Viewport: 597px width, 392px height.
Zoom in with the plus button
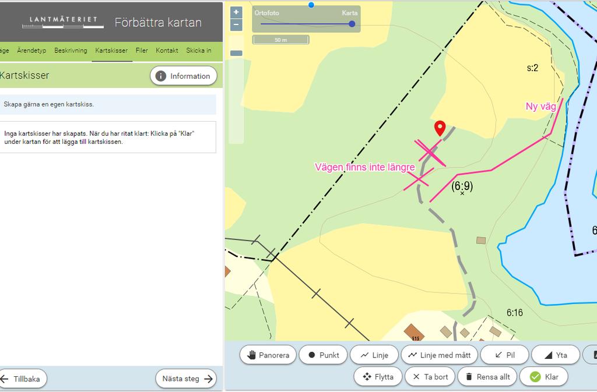236,12
